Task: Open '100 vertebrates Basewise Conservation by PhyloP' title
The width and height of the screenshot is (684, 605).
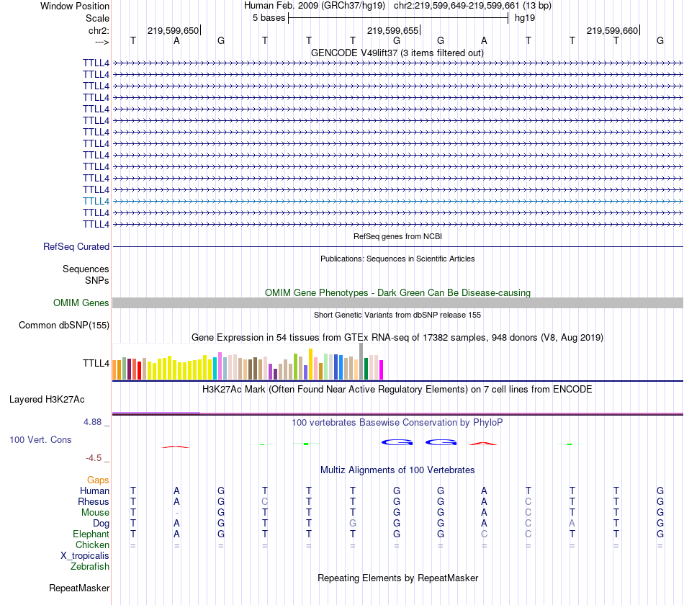Action: [397, 423]
